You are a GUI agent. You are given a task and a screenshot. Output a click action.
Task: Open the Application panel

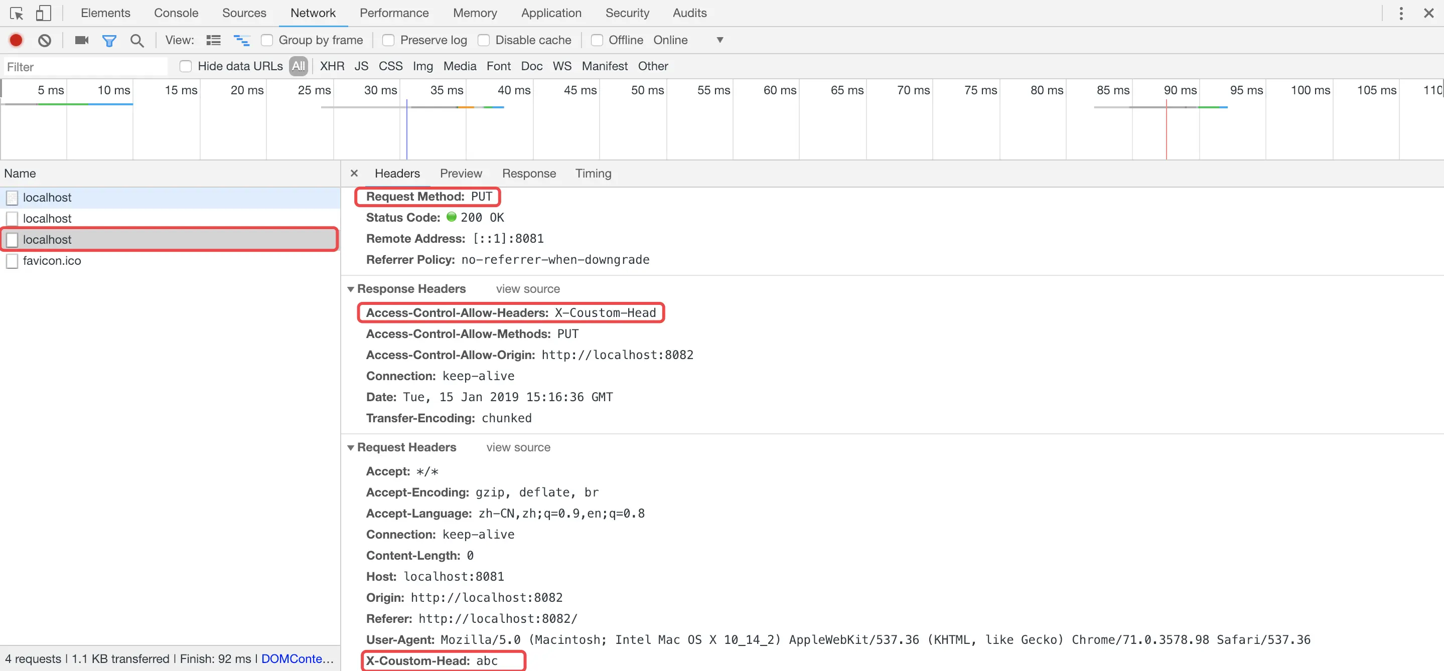(x=551, y=13)
